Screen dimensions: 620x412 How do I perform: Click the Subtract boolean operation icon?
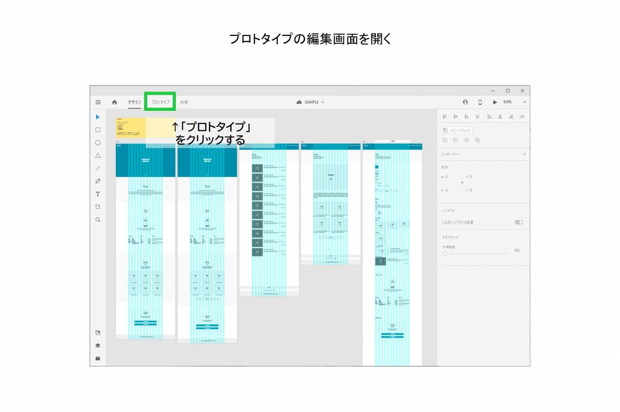[456, 140]
